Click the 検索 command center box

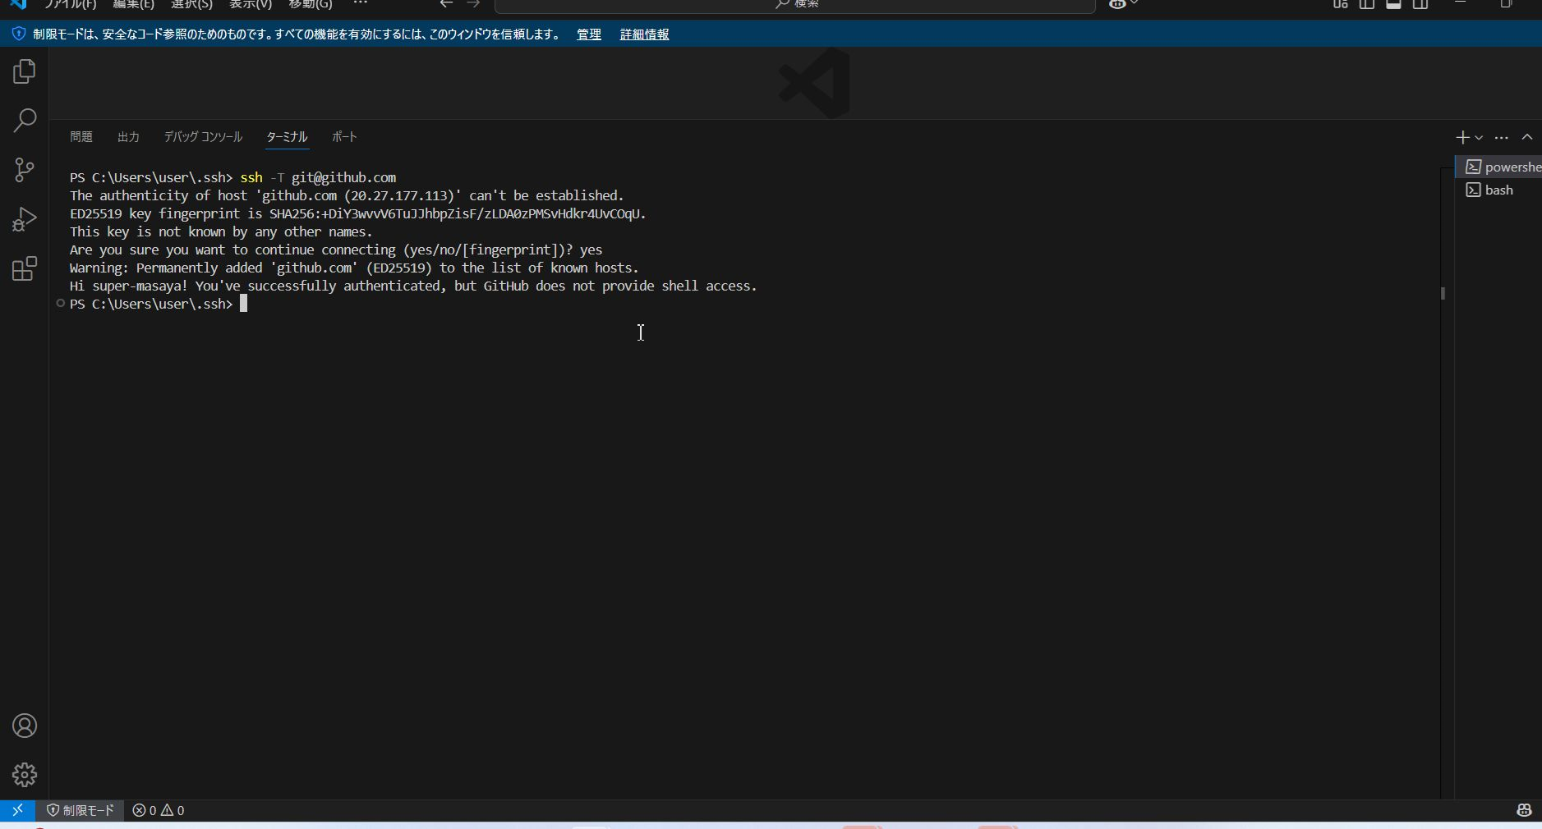click(x=795, y=5)
